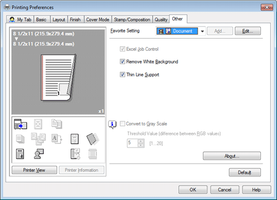The width and height of the screenshot is (277, 200).
Task: Toggle the Thin Line Support checkbox
Action: click(x=122, y=75)
